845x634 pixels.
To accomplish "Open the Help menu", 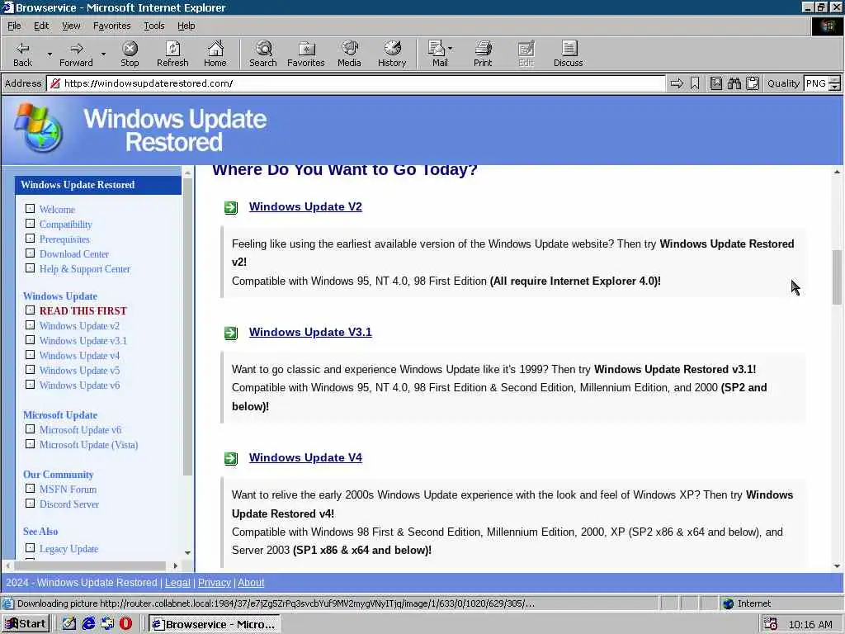I will point(186,26).
